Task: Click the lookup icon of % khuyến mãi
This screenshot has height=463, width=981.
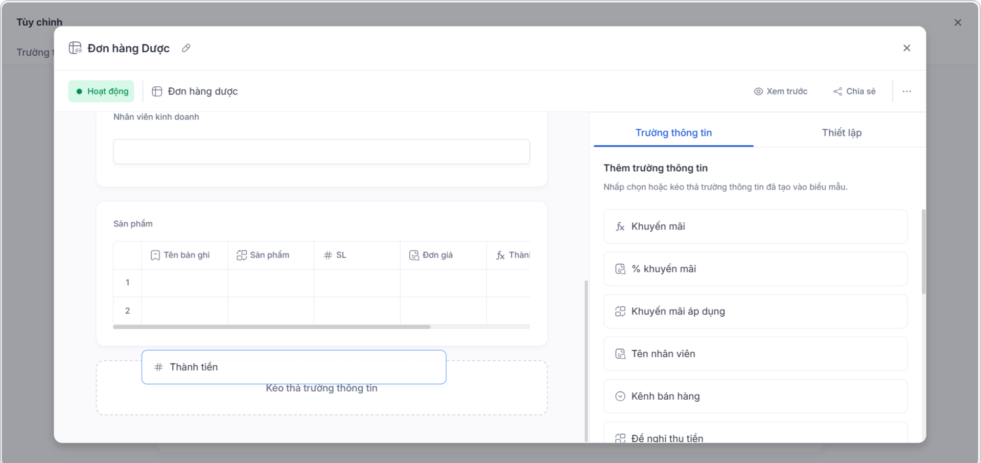Action: pos(620,269)
